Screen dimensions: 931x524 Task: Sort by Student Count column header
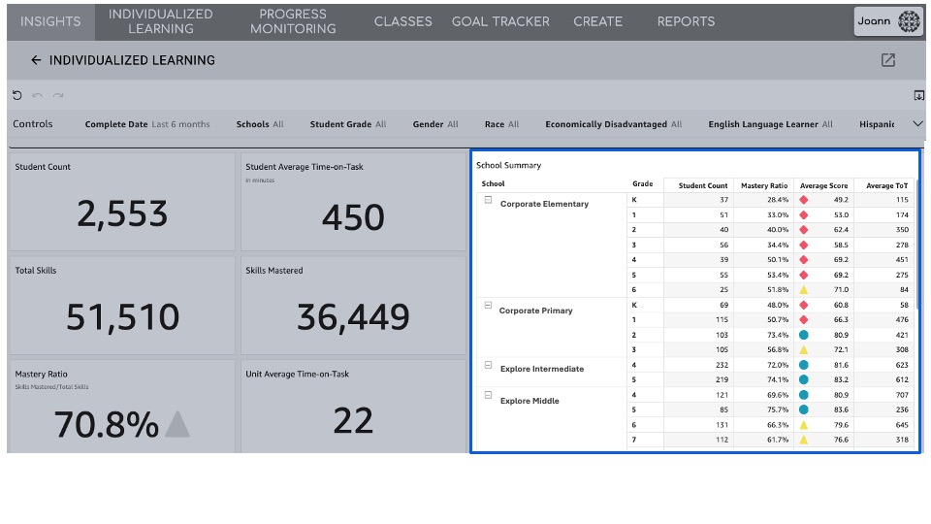(x=698, y=185)
